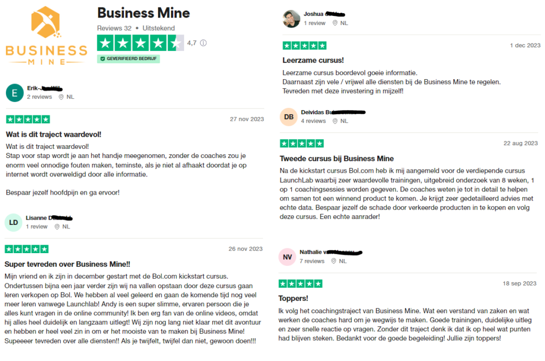Click the Geverifieerd Bedrijf badge
This screenshot has width=545, height=361.
point(128,59)
